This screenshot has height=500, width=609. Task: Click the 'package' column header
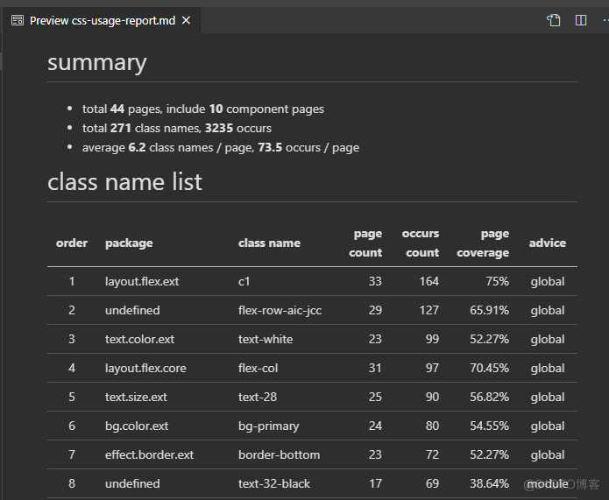click(129, 243)
